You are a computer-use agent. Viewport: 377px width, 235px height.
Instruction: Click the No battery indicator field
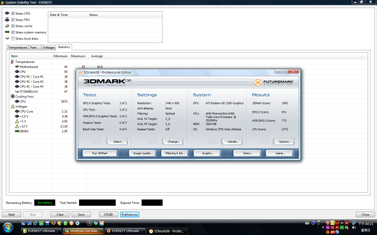[x=45, y=203]
